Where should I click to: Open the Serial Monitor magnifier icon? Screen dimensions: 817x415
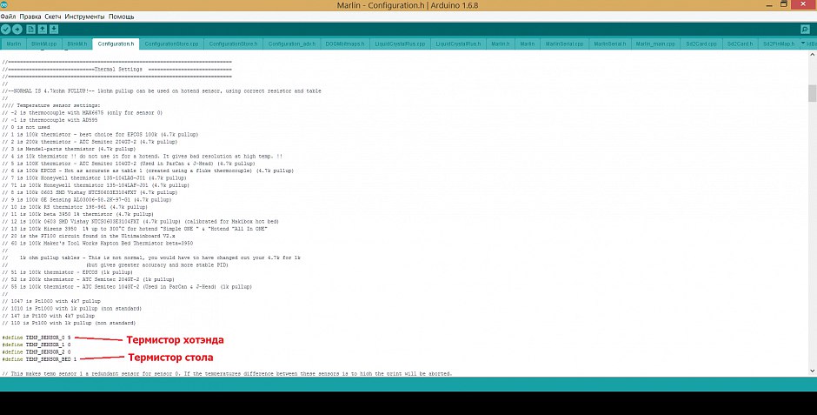805,30
